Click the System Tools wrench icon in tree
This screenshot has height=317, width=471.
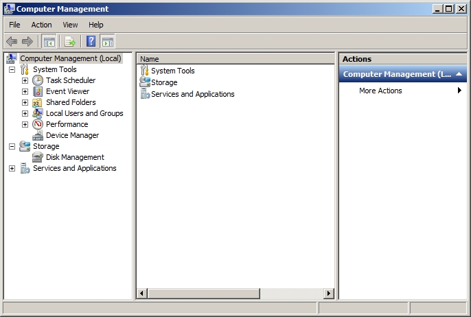click(x=24, y=69)
